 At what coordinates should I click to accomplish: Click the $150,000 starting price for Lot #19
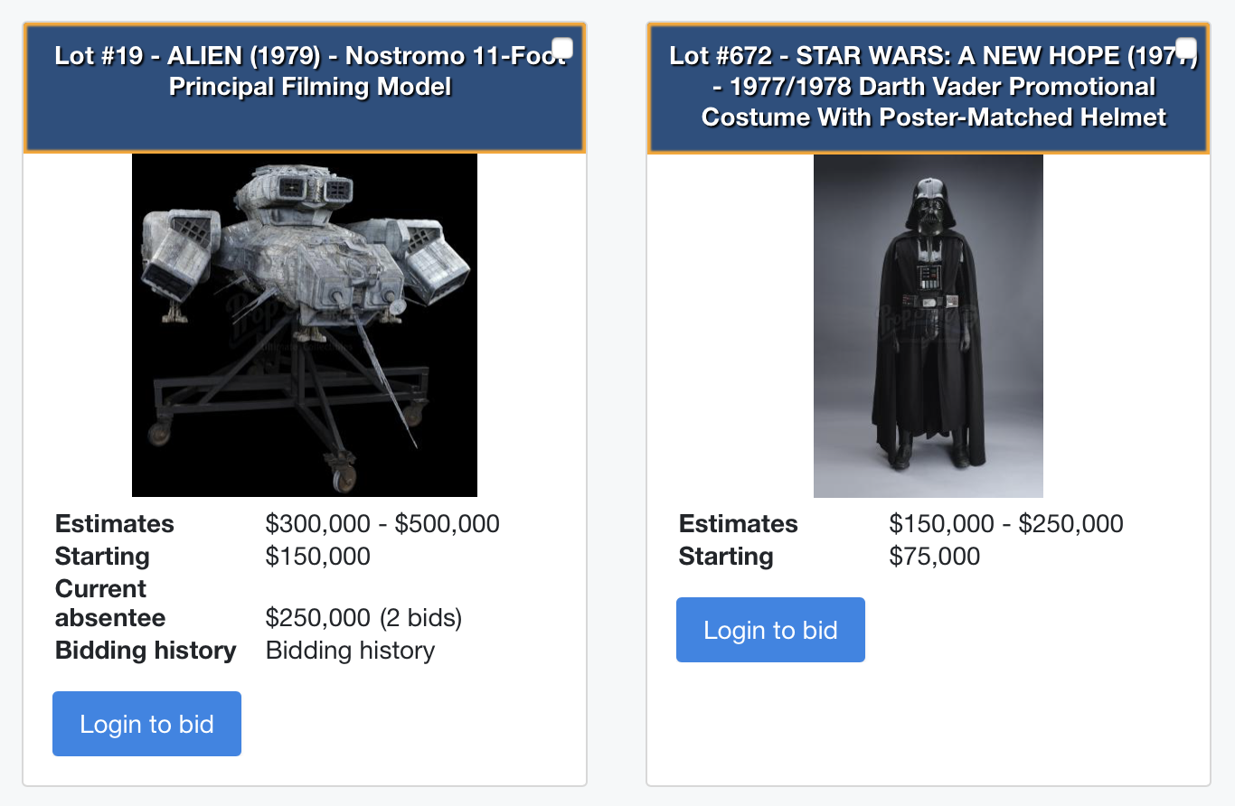[x=318, y=557]
